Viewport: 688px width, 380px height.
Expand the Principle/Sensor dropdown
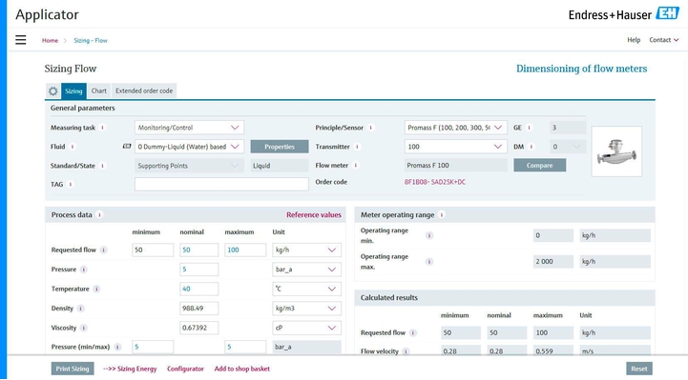pyautogui.click(x=455, y=128)
